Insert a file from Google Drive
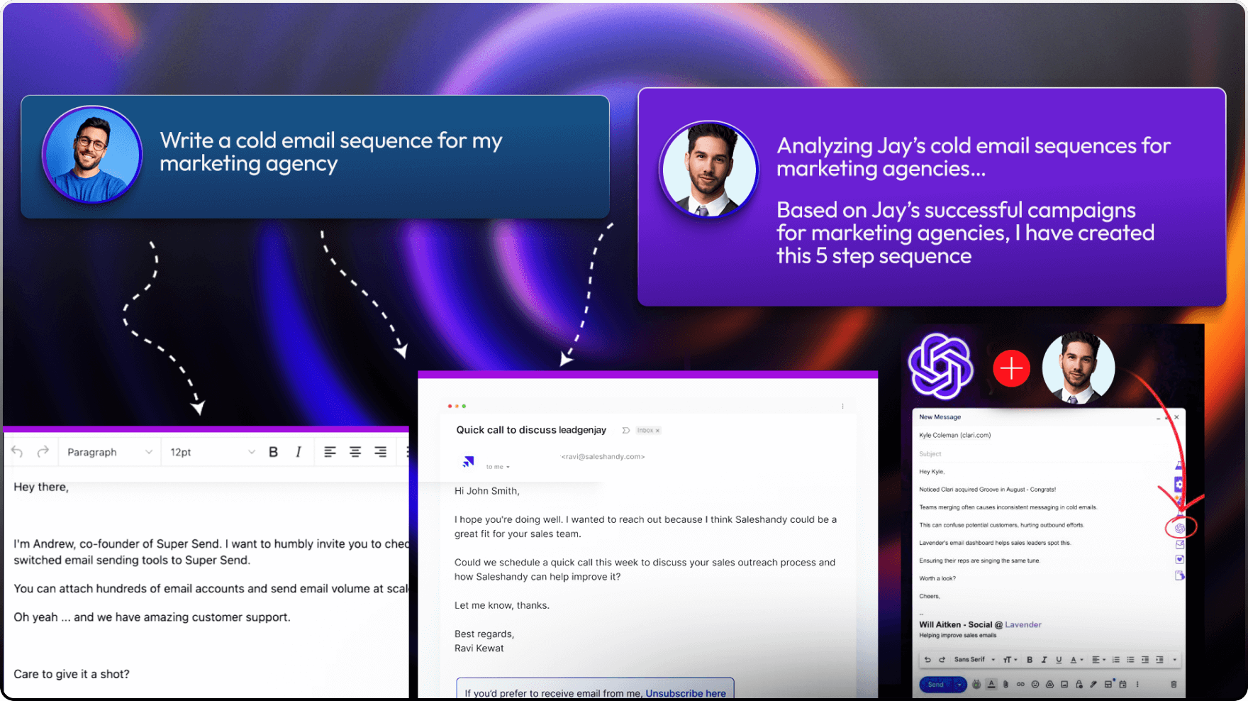Screen dimensions: 1248x701 [1049, 685]
